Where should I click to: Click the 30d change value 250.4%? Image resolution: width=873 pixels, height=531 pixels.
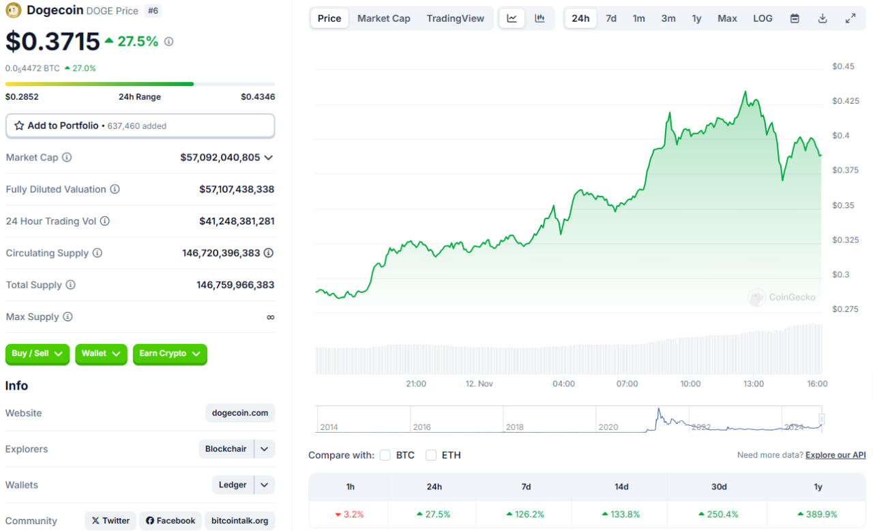718,514
